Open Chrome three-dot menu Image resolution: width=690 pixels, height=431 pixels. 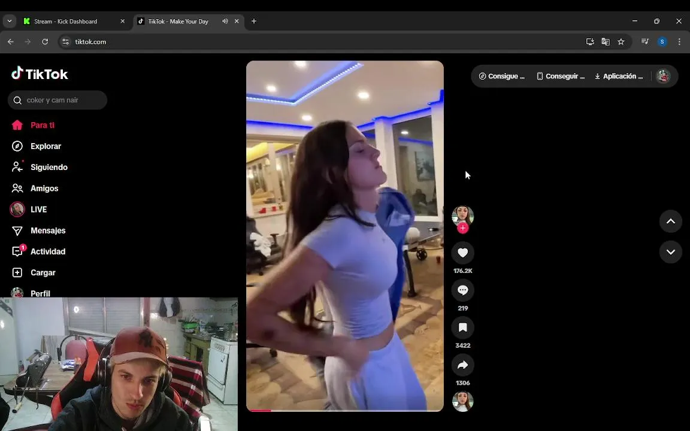pos(679,42)
